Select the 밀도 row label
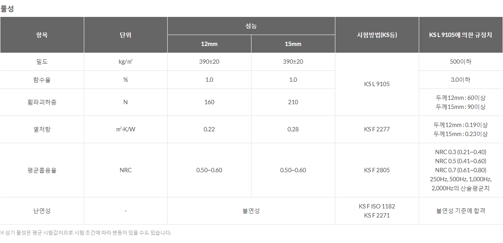Image resolution: width=503 pixels, height=243 pixels. click(x=42, y=62)
